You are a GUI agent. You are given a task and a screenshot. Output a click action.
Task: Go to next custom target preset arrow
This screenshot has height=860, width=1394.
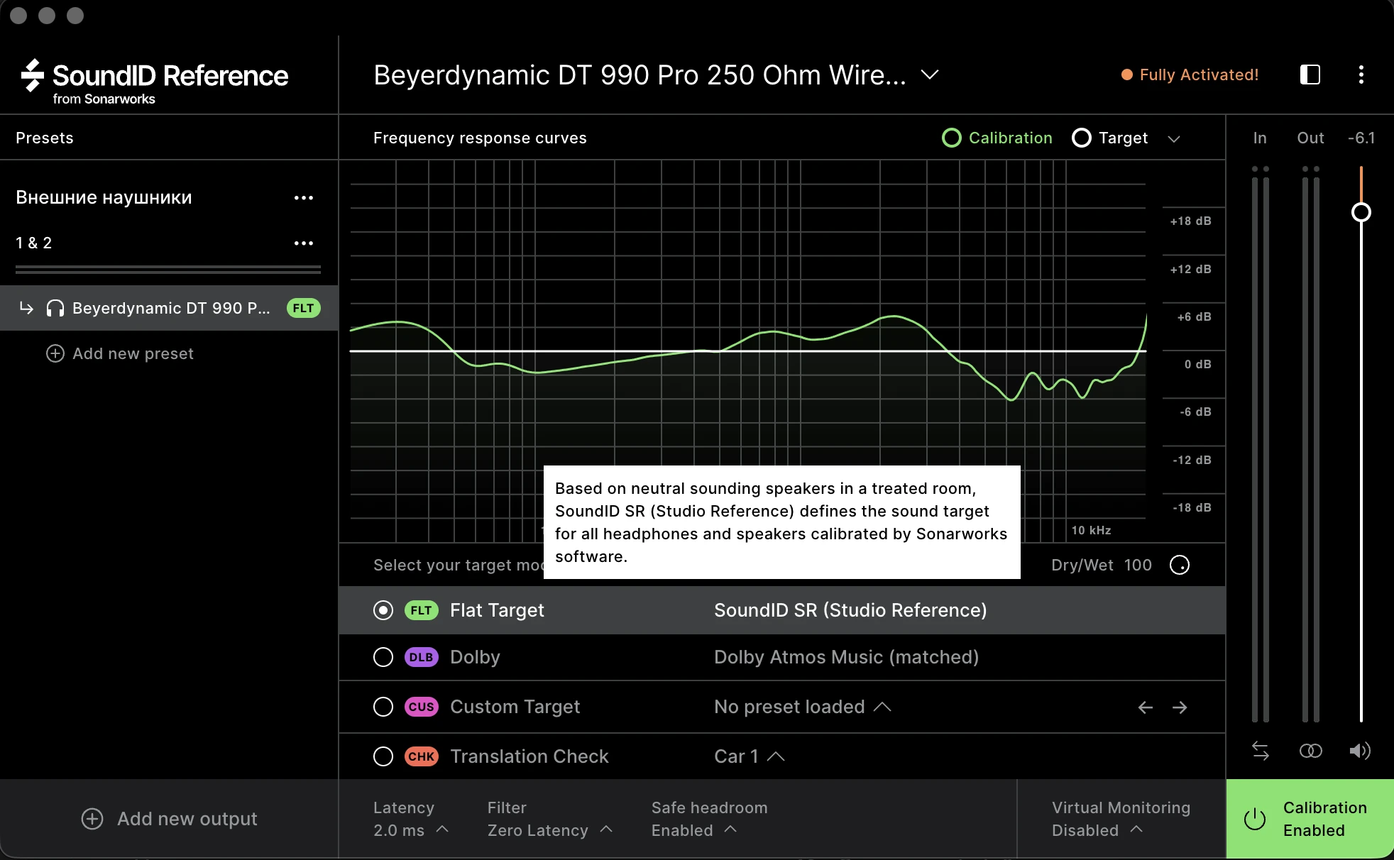[1180, 707]
